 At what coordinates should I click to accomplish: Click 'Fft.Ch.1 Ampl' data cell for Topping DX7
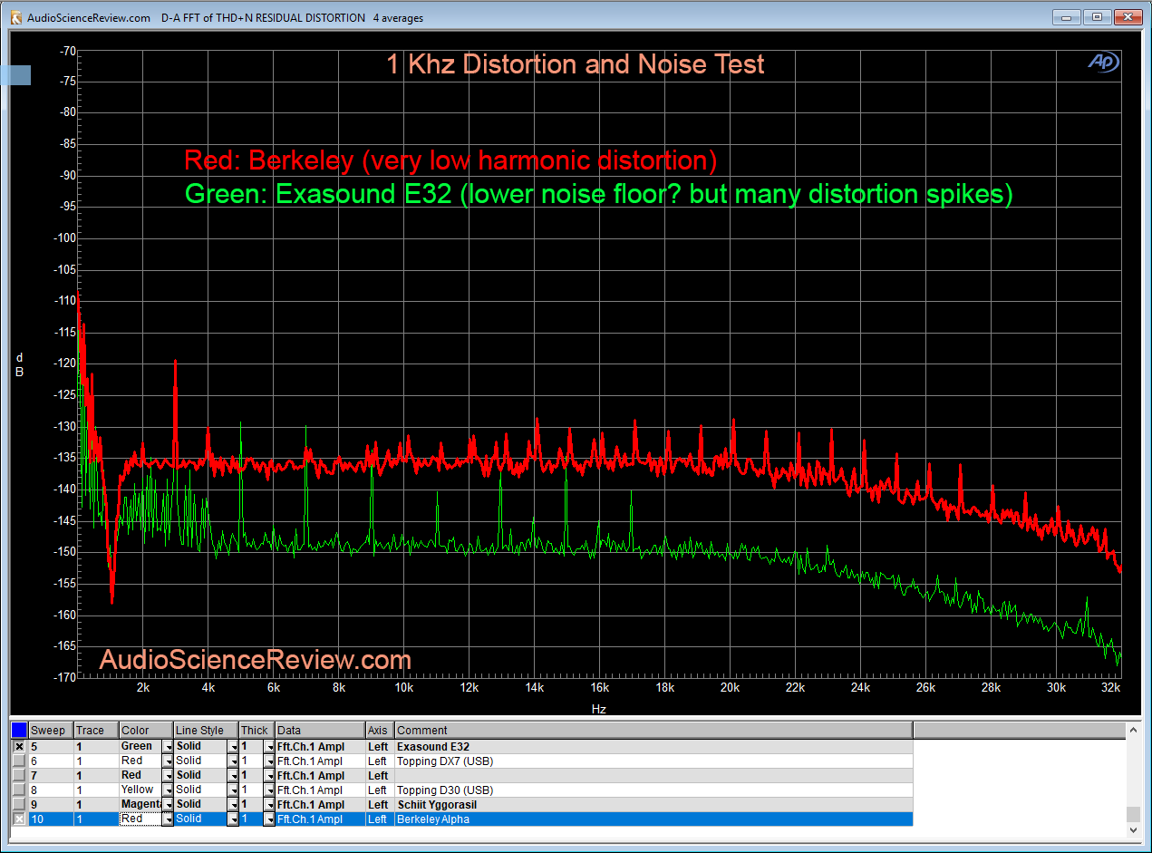[x=320, y=761]
